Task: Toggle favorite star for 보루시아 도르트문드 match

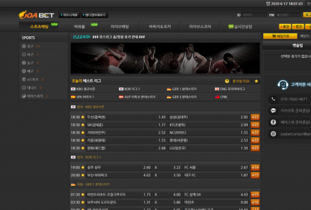Action: (x=83, y=202)
